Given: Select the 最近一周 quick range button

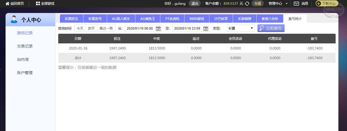Looking at the screenshot, I should click(106, 28).
